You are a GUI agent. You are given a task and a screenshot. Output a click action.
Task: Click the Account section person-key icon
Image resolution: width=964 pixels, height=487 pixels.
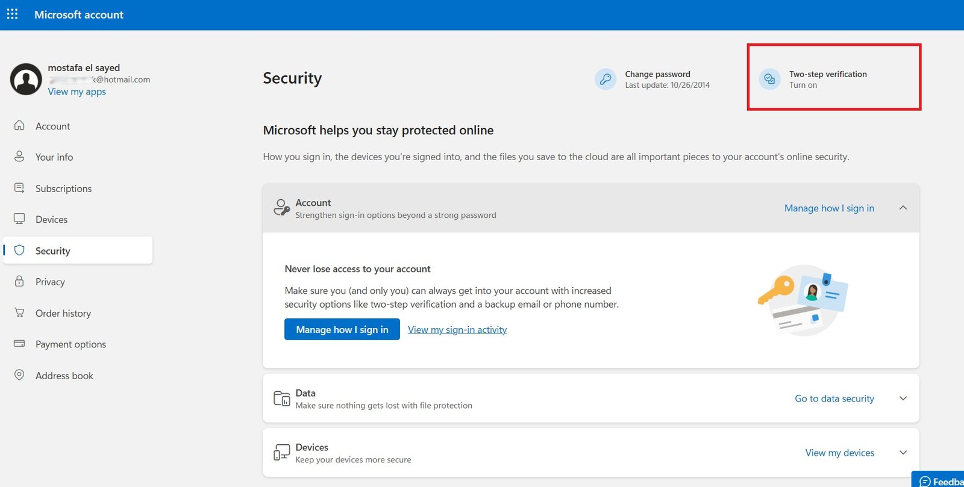point(281,207)
